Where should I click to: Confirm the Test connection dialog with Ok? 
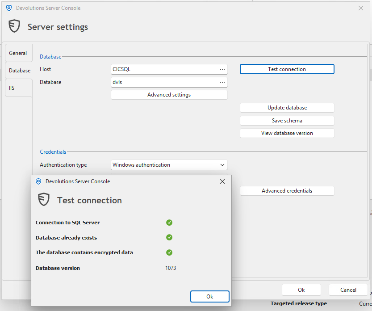click(x=210, y=297)
